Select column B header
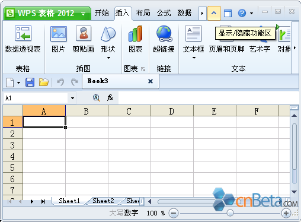The height and width of the screenshot is (222, 301). click(x=87, y=111)
